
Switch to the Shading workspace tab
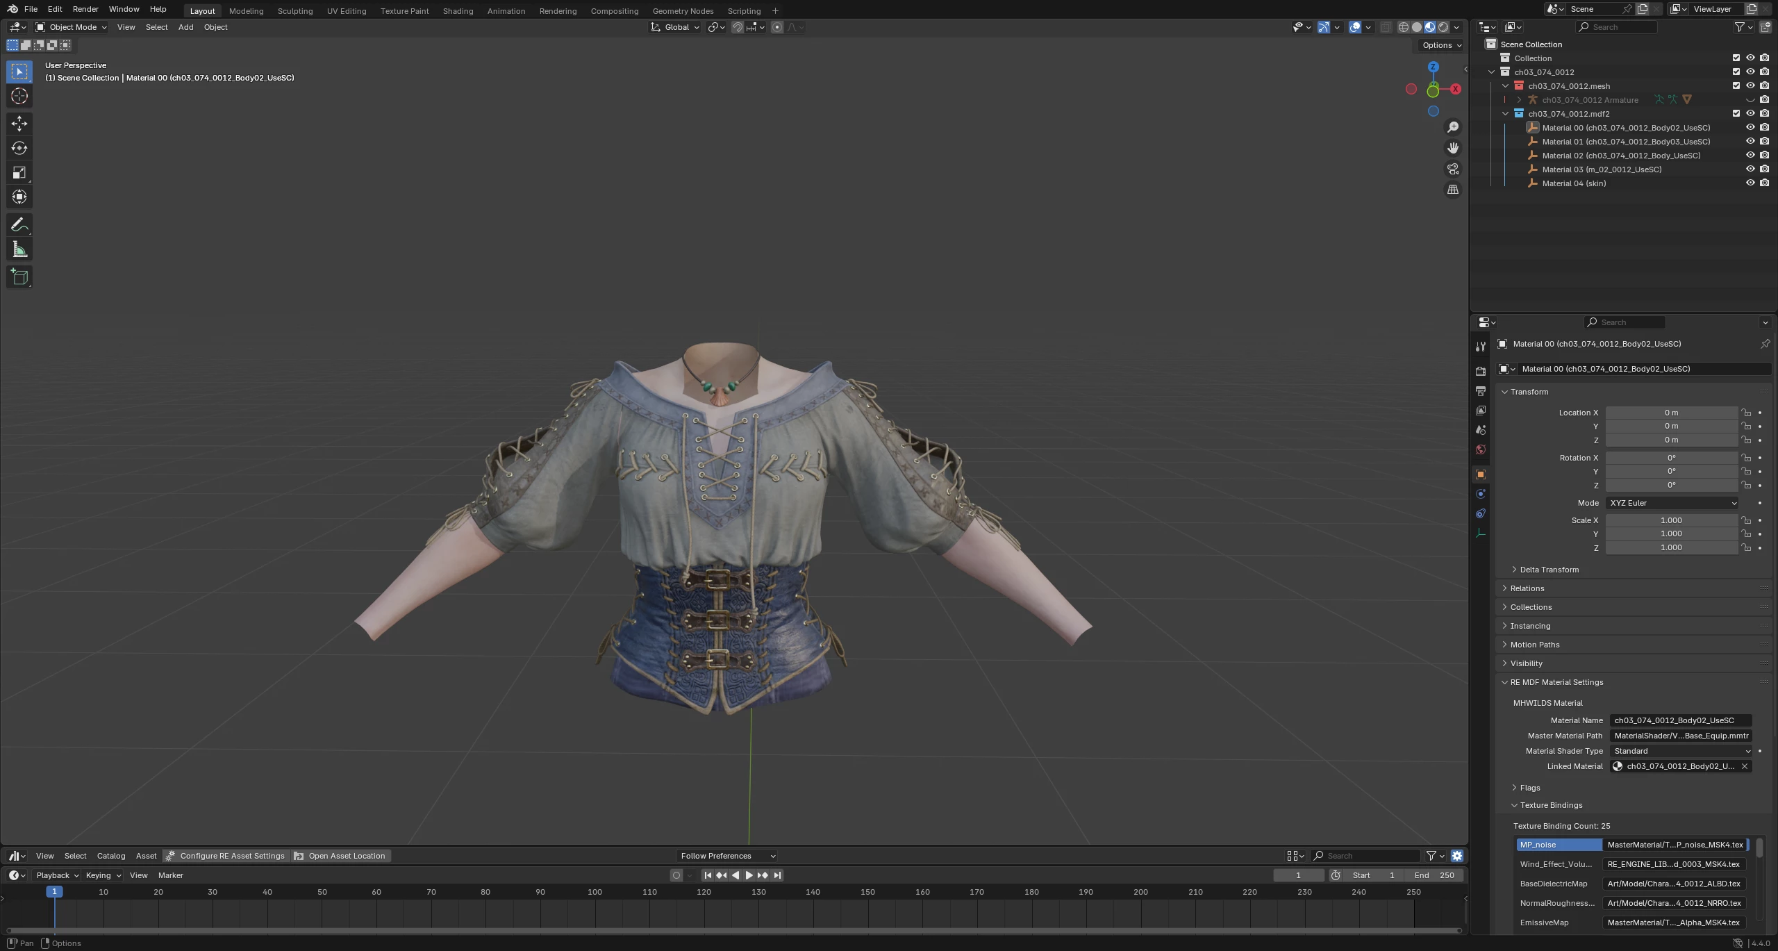point(458,11)
